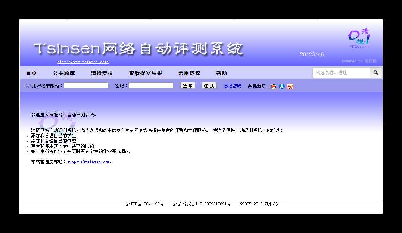Screen dimensions: 402x233
Task: Open the 忘记密码 password recovery link
Action: coord(232,85)
